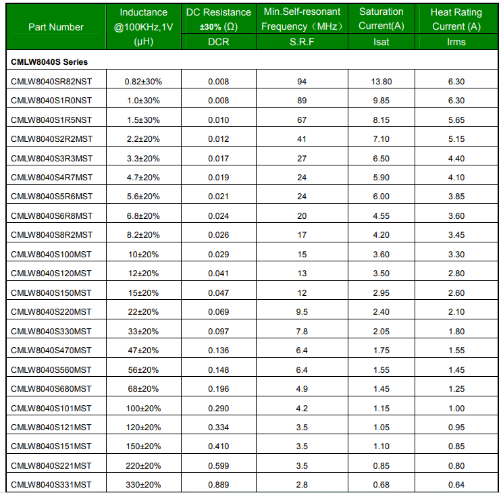
Task: Click part number CMLW8040S151MST
Action: [51, 446]
